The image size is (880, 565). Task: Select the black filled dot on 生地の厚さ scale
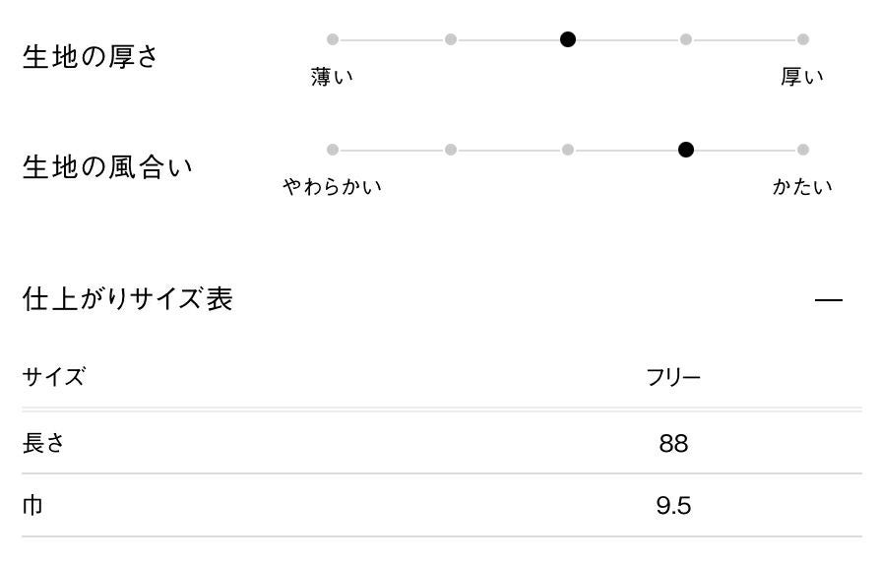click(568, 39)
